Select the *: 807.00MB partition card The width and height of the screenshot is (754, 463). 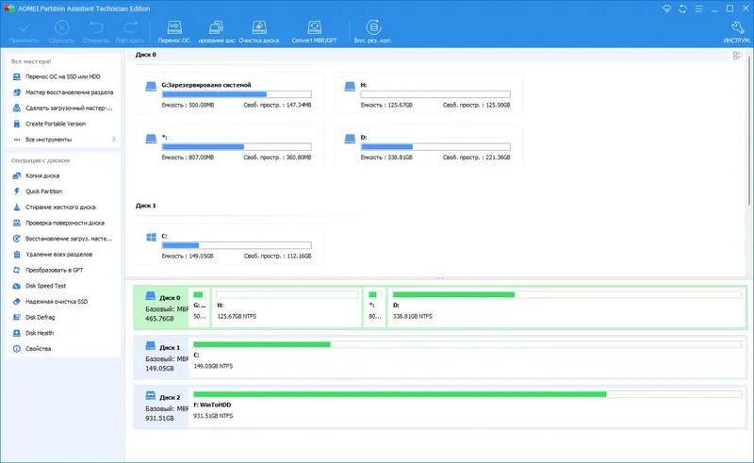click(x=229, y=146)
